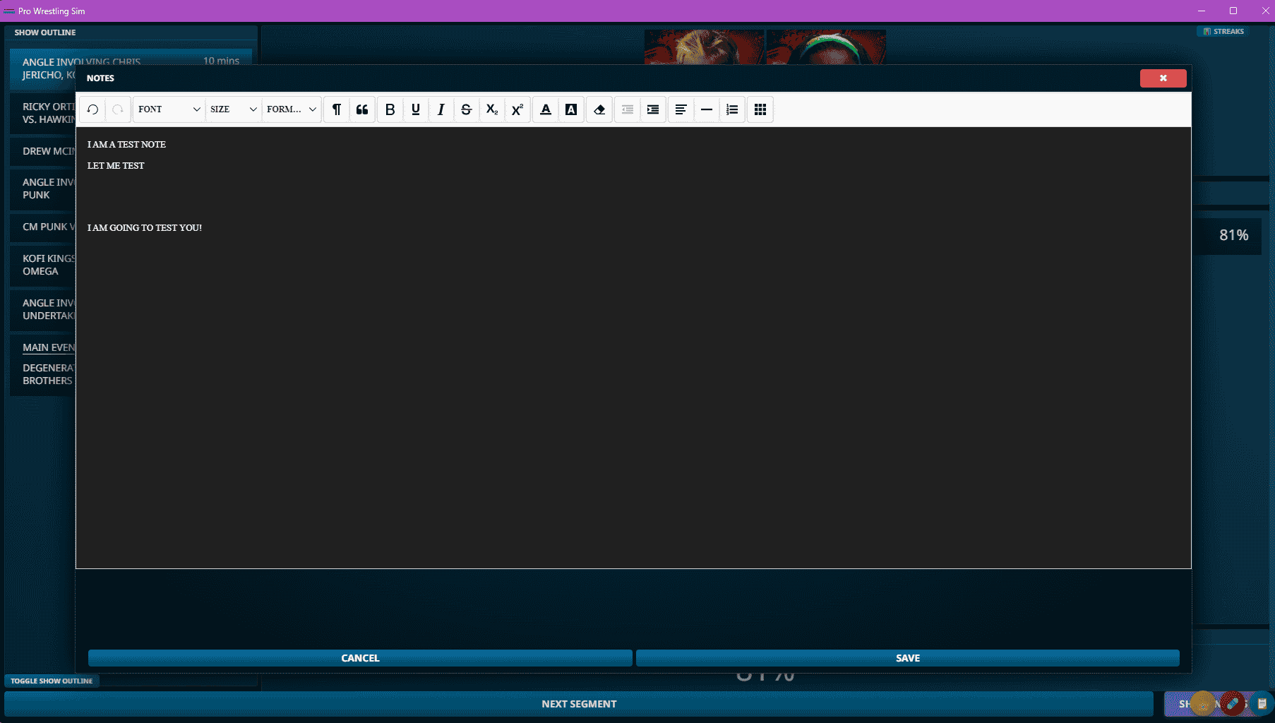1275x723 pixels.
Task: Click the paragraph mark icon
Action: (337, 109)
